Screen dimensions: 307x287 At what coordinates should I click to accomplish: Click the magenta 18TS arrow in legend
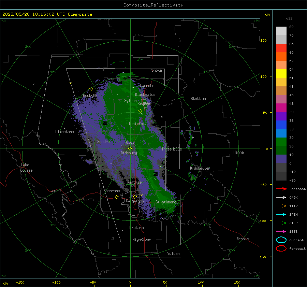281,231
